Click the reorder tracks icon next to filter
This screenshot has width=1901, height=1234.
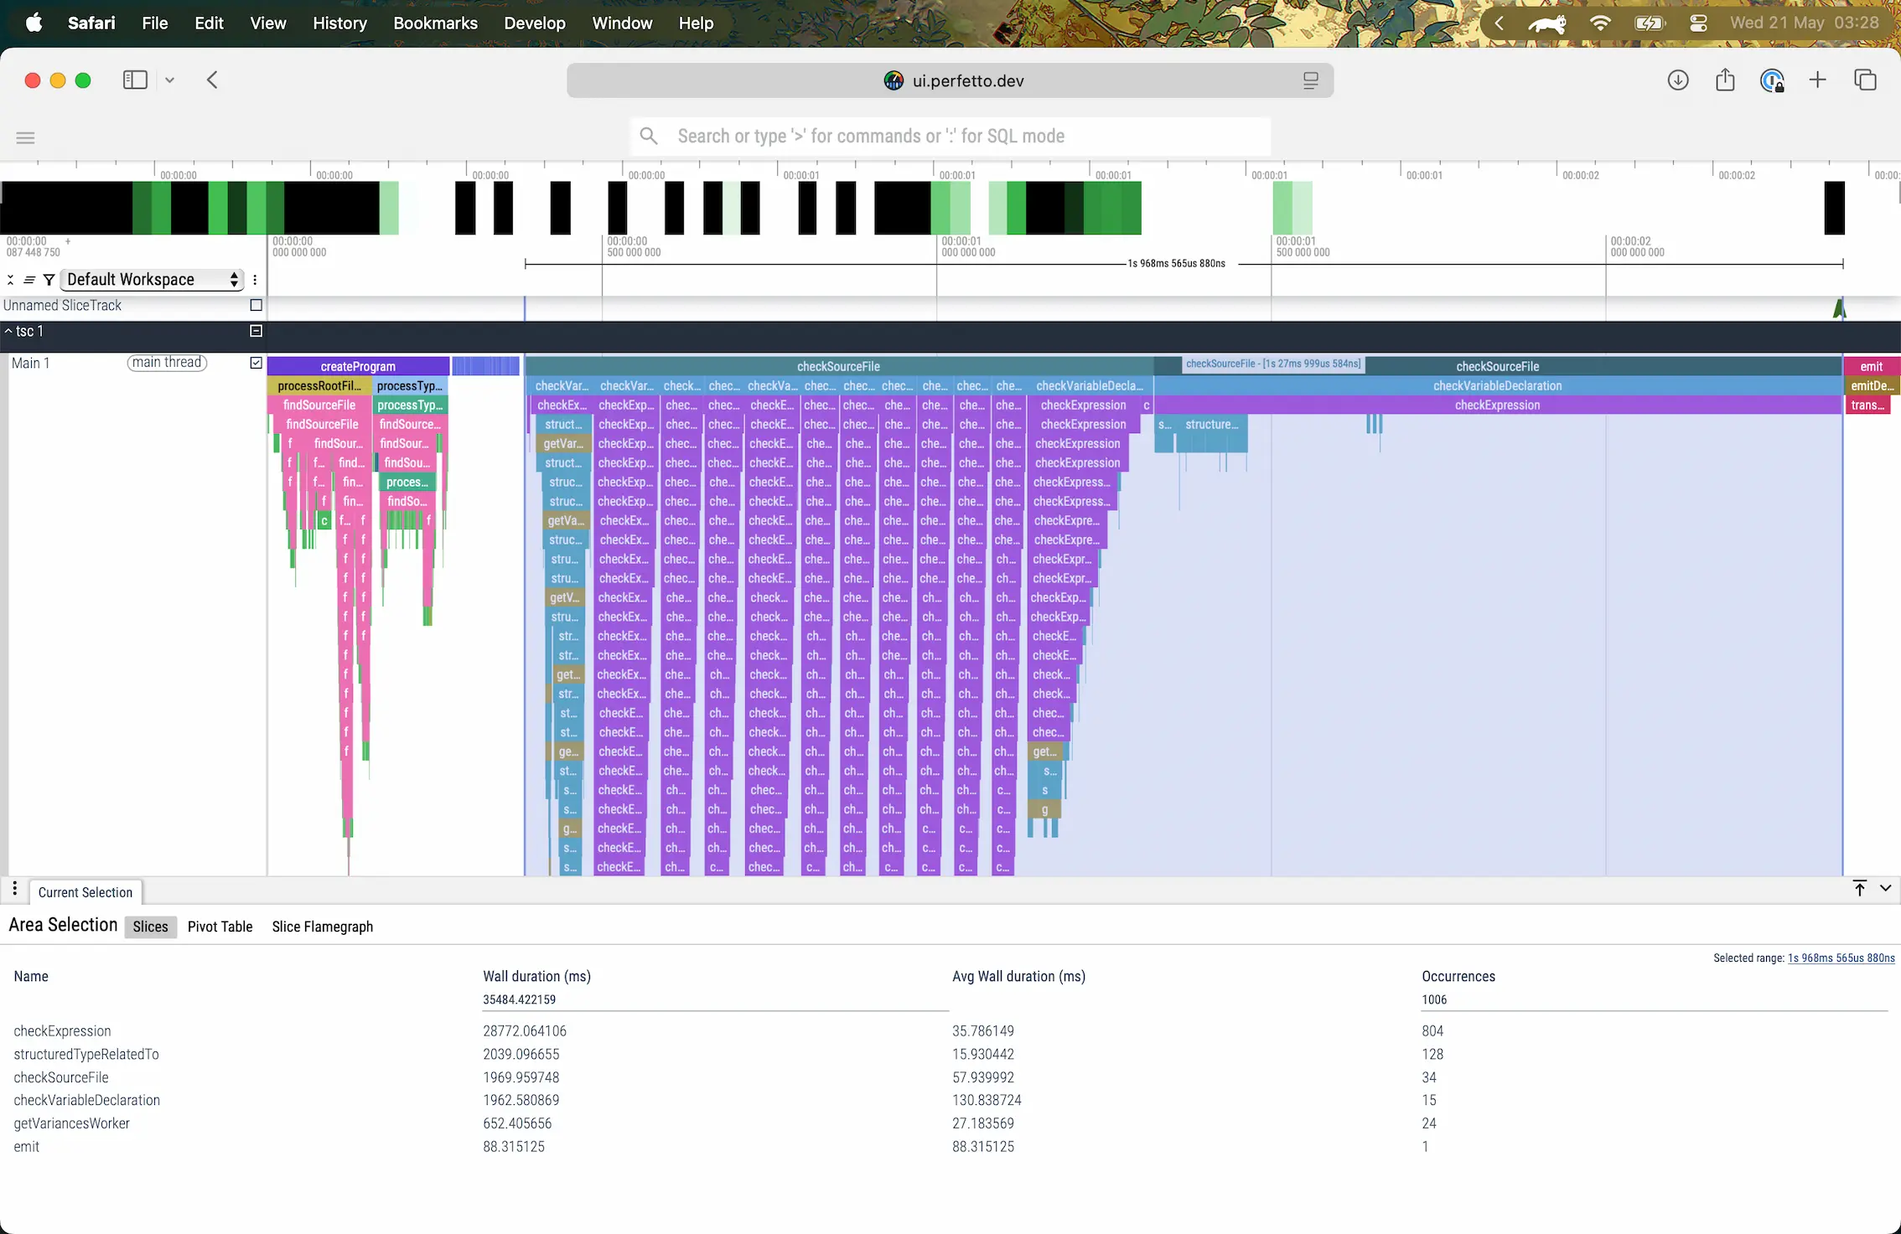29,280
